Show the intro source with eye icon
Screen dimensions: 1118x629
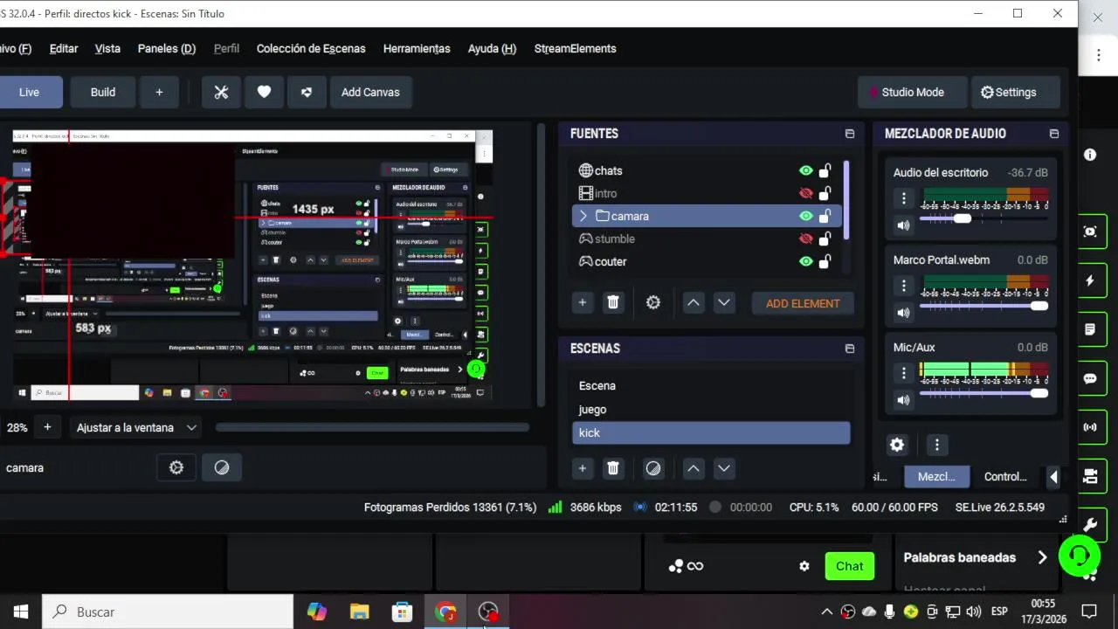coord(805,193)
